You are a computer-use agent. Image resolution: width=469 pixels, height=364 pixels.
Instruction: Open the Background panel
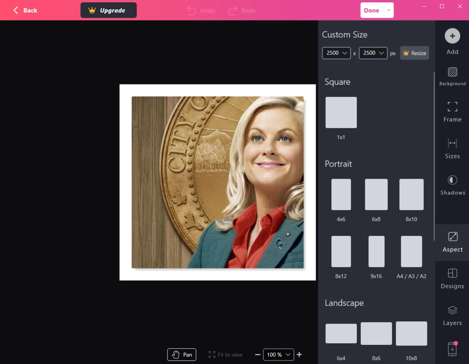452,76
